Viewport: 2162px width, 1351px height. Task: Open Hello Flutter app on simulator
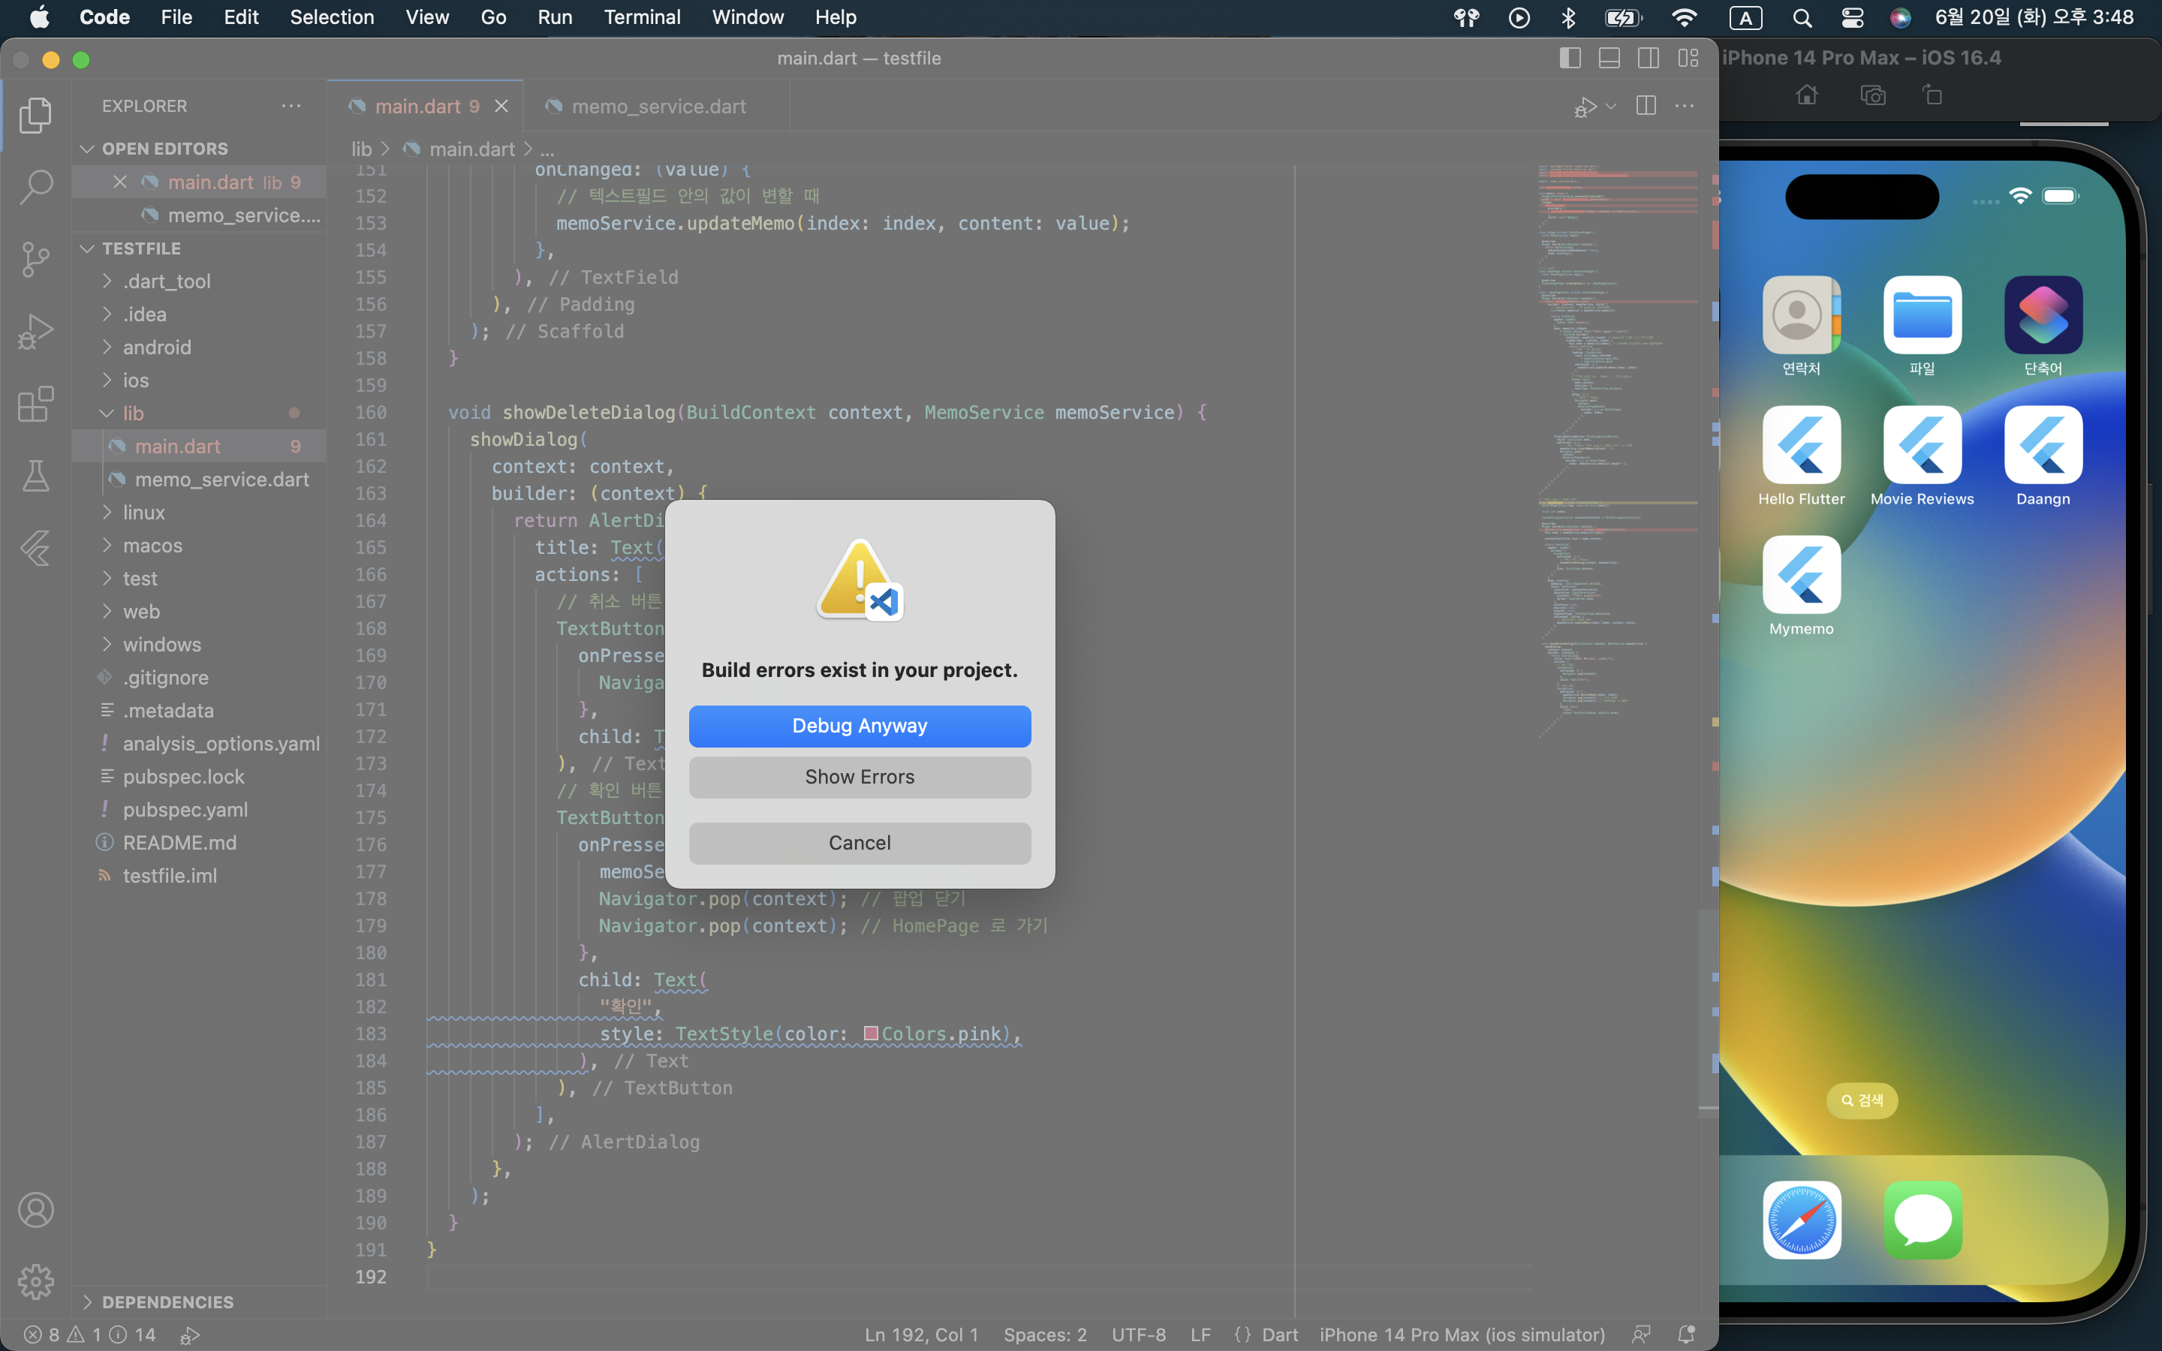pyautogui.click(x=1801, y=445)
